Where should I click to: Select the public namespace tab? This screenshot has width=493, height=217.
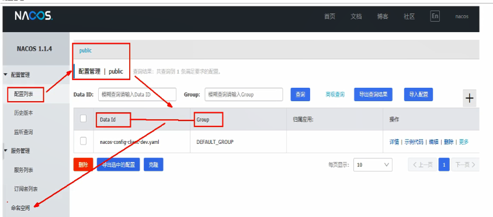85,50
